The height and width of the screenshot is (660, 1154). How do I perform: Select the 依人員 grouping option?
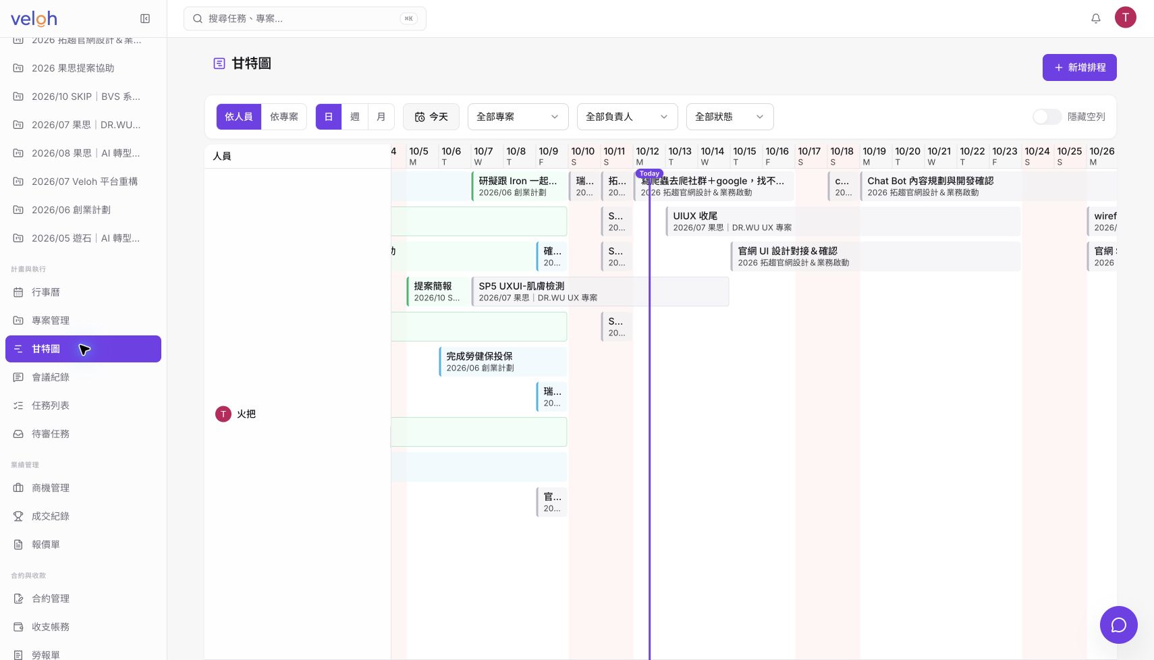tap(239, 117)
